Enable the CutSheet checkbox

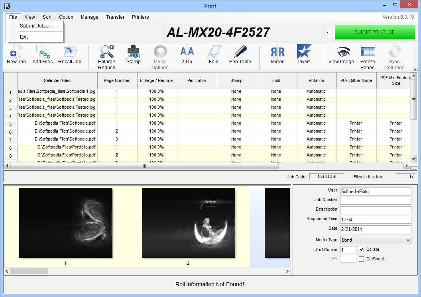(361, 259)
